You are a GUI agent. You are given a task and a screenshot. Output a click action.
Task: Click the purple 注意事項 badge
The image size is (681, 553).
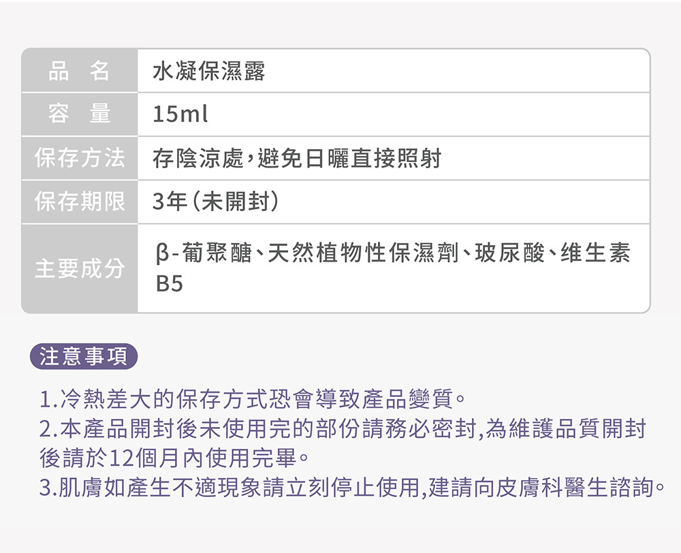pos(84,357)
